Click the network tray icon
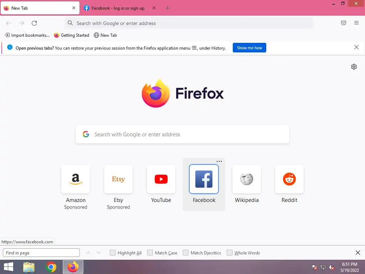This screenshot has height=274, width=365. [323, 267]
